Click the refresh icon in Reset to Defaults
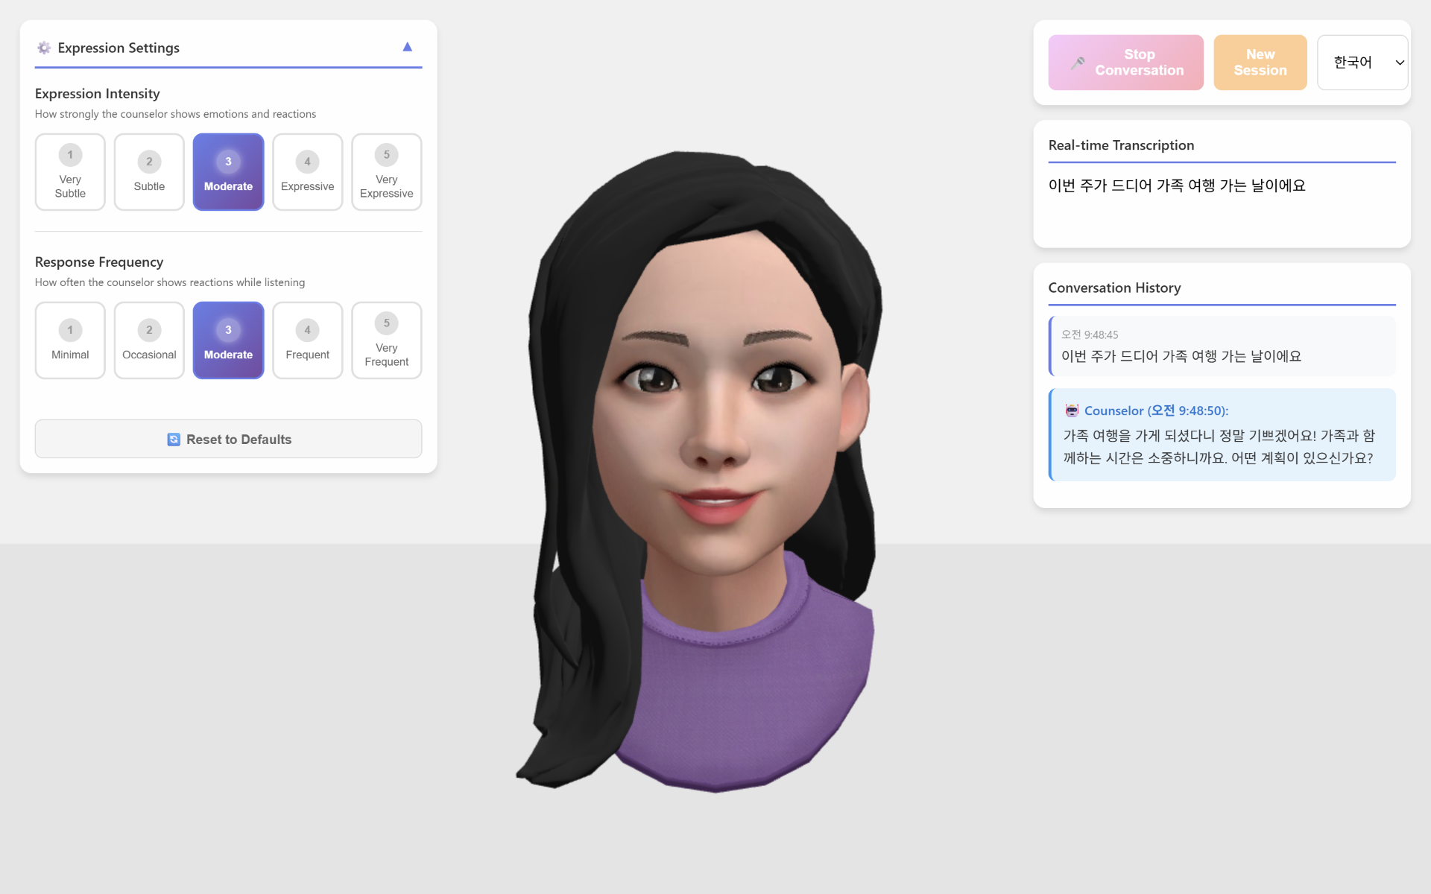Screen dimensions: 1431x894 click(174, 440)
